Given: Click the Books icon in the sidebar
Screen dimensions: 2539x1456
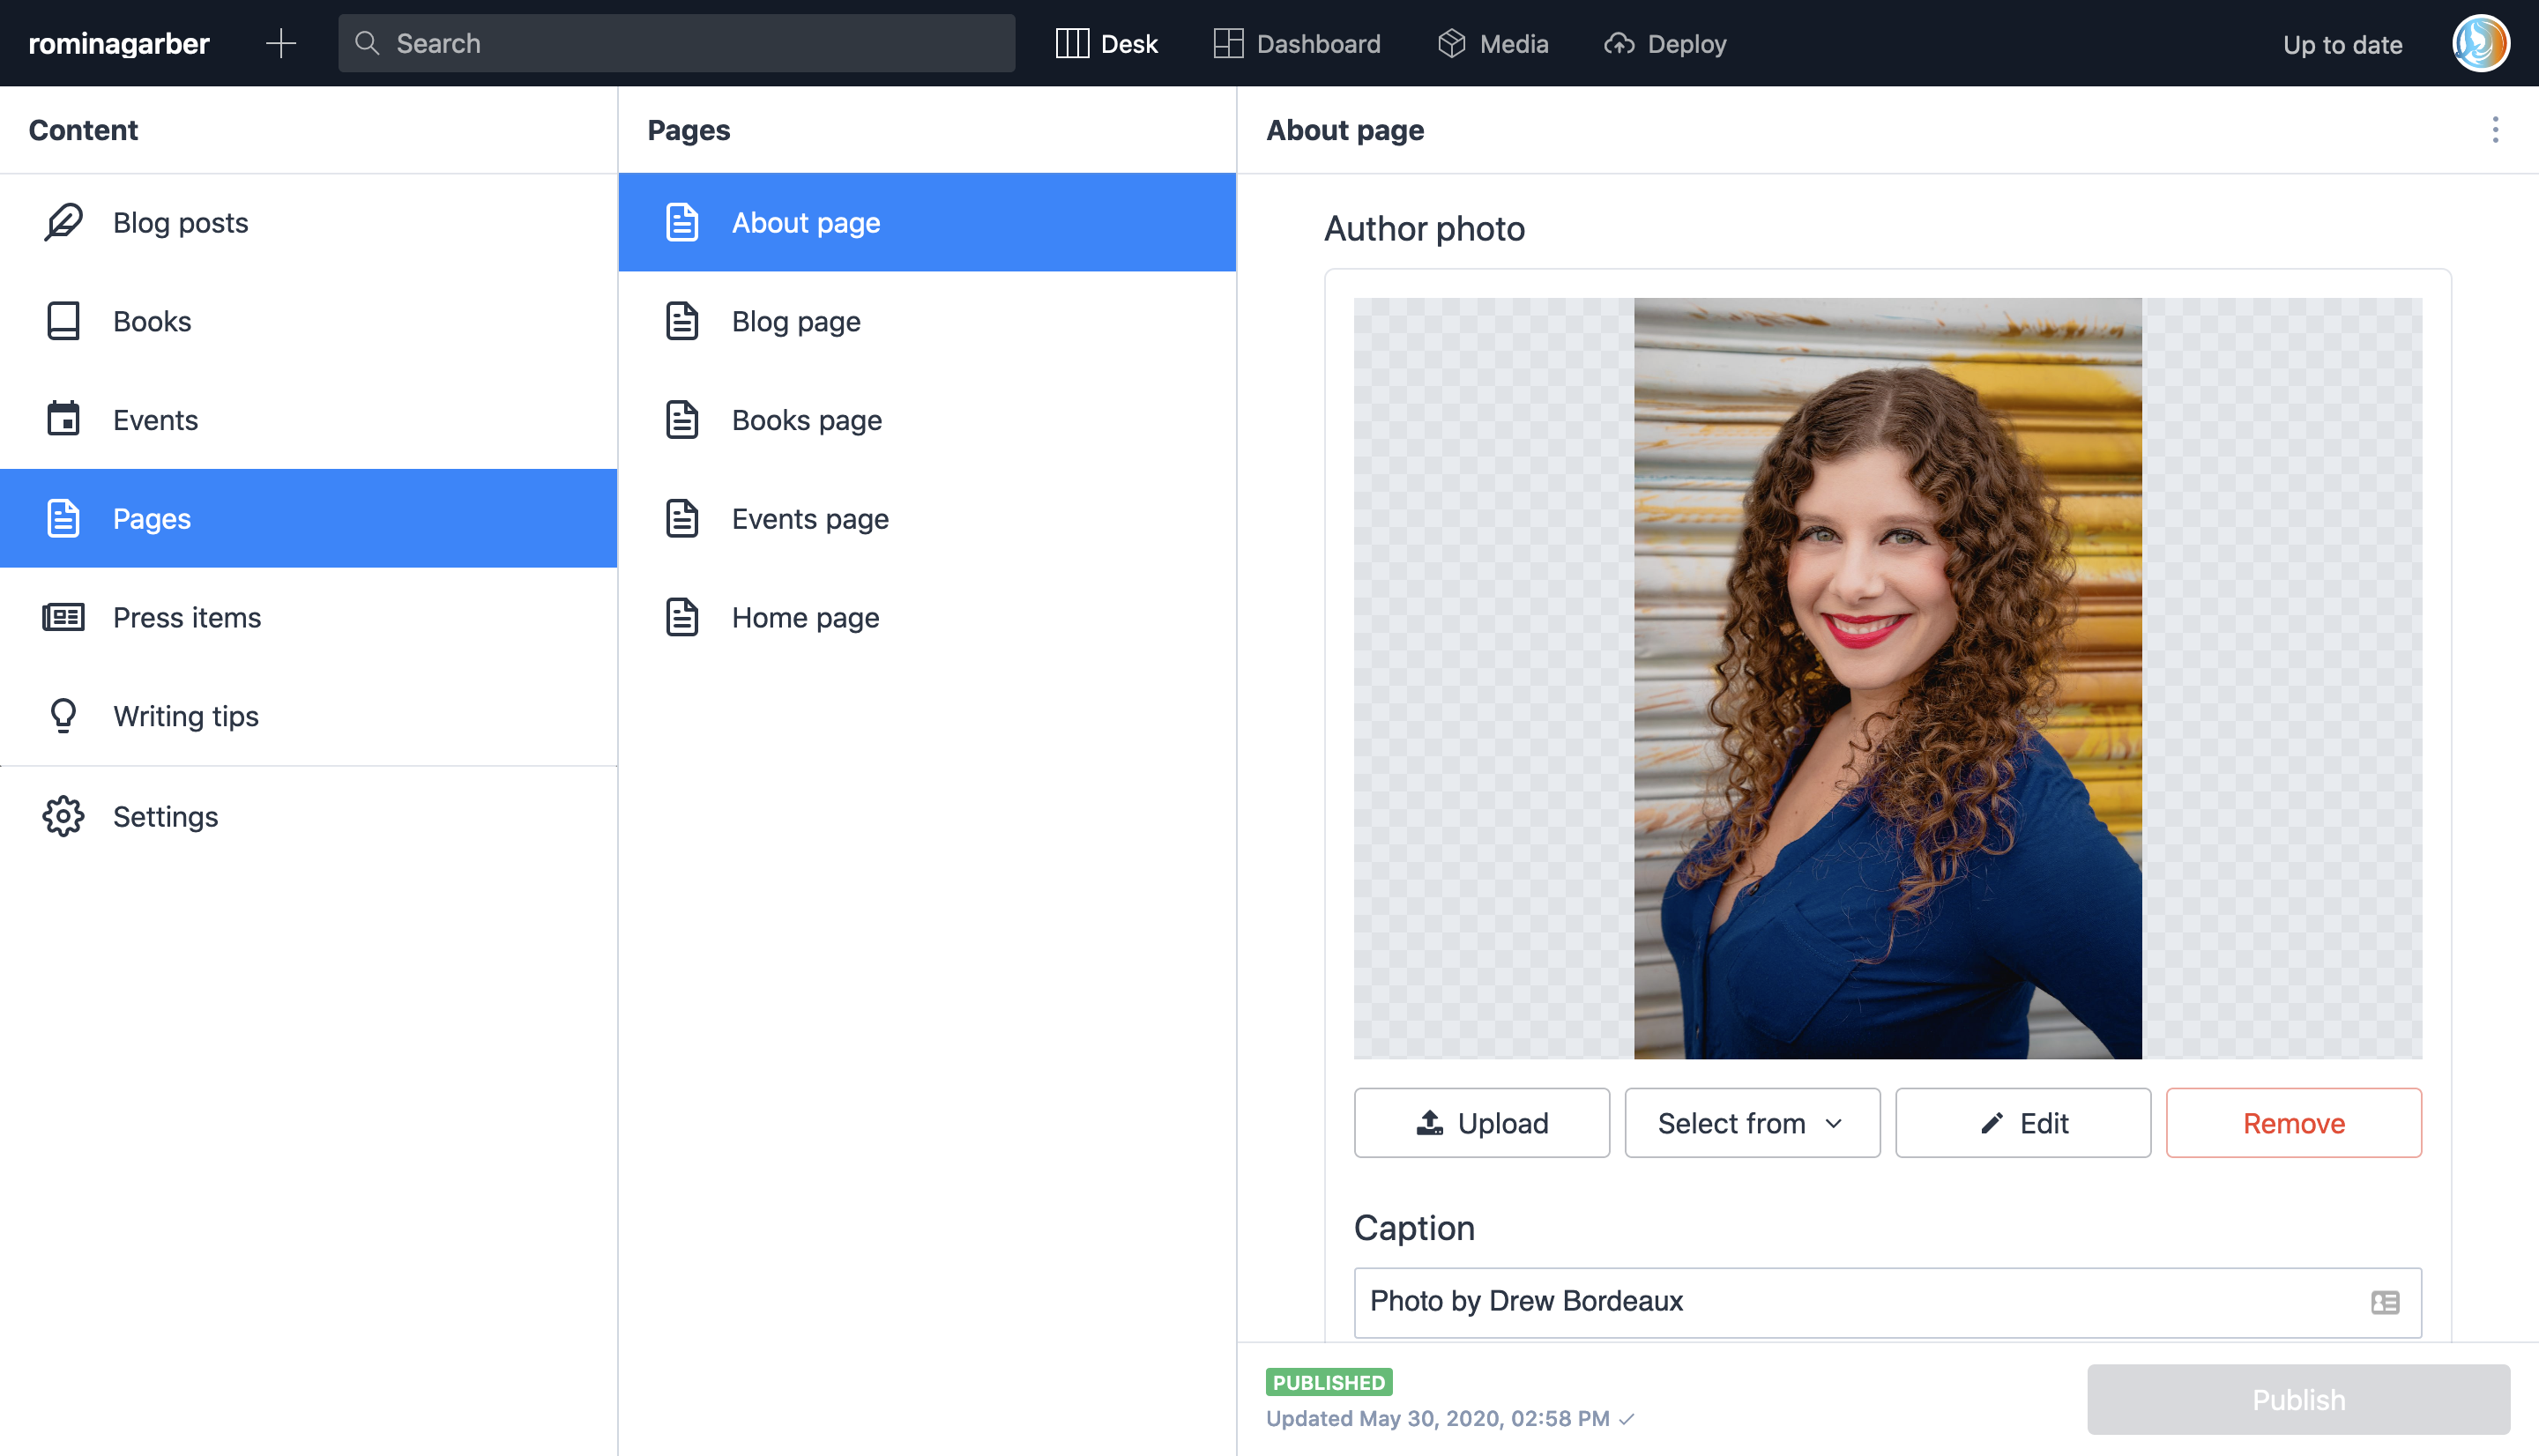Looking at the screenshot, I should click(x=63, y=321).
